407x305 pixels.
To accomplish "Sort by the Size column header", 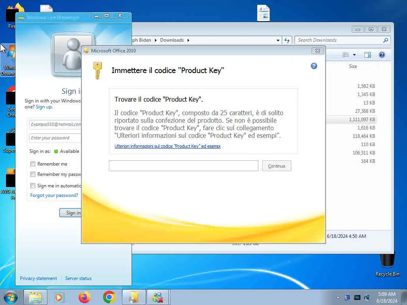I will [x=353, y=66].
